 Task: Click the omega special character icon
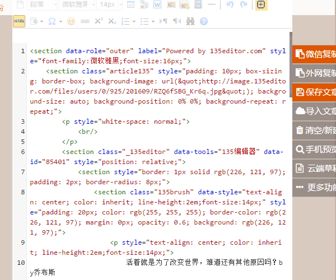pyautogui.click(x=52, y=21)
